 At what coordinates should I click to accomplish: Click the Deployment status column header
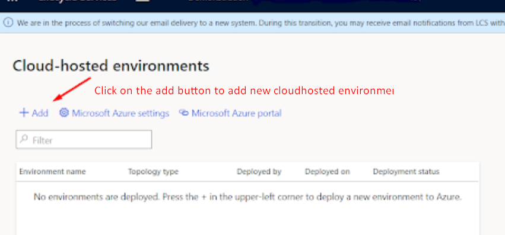(406, 172)
